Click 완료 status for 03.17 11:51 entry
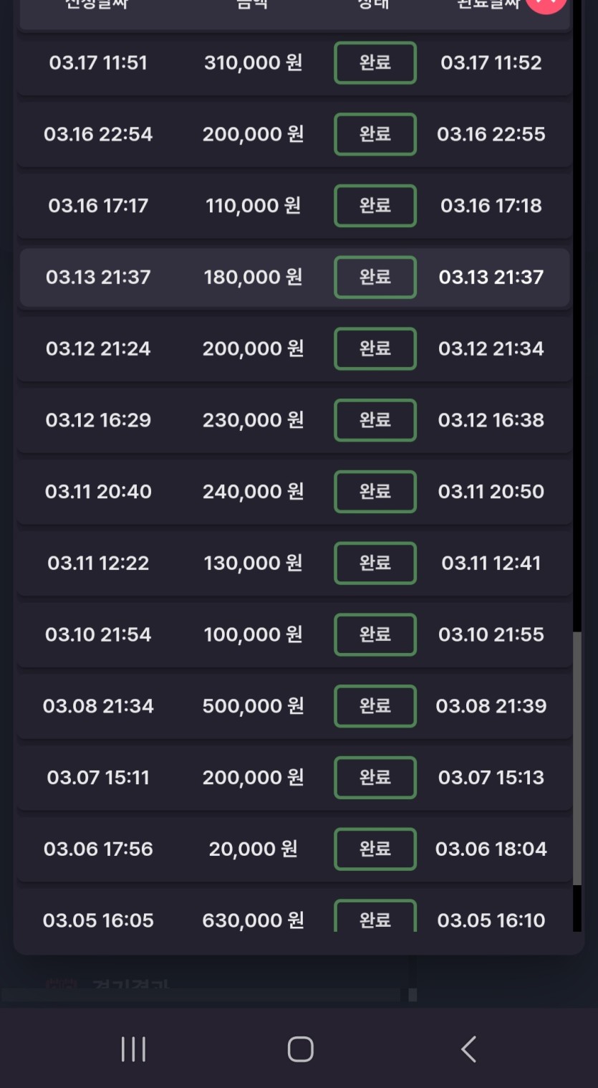Viewport: 598px width, 1088px height. click(375, 63)
